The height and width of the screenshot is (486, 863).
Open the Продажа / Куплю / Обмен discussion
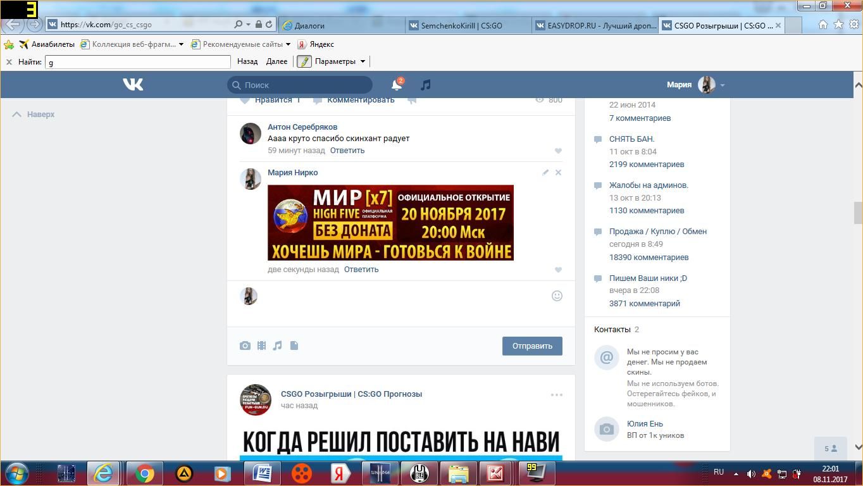[x=658, y=232]
